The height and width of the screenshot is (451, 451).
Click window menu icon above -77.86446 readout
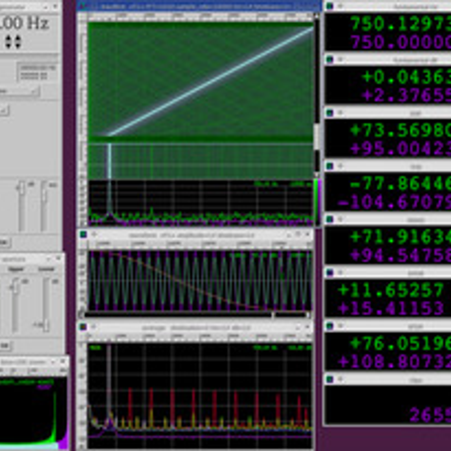coord(330,166)
